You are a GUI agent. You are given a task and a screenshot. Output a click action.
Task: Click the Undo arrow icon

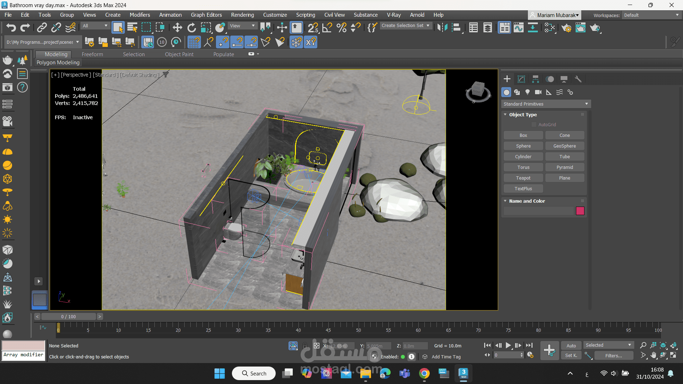pyautogui.click(x=11, y=28)
